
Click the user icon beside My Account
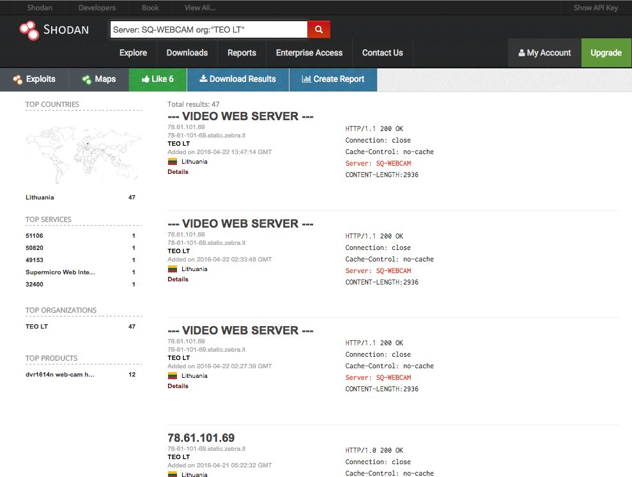click(x=521, y=53)
